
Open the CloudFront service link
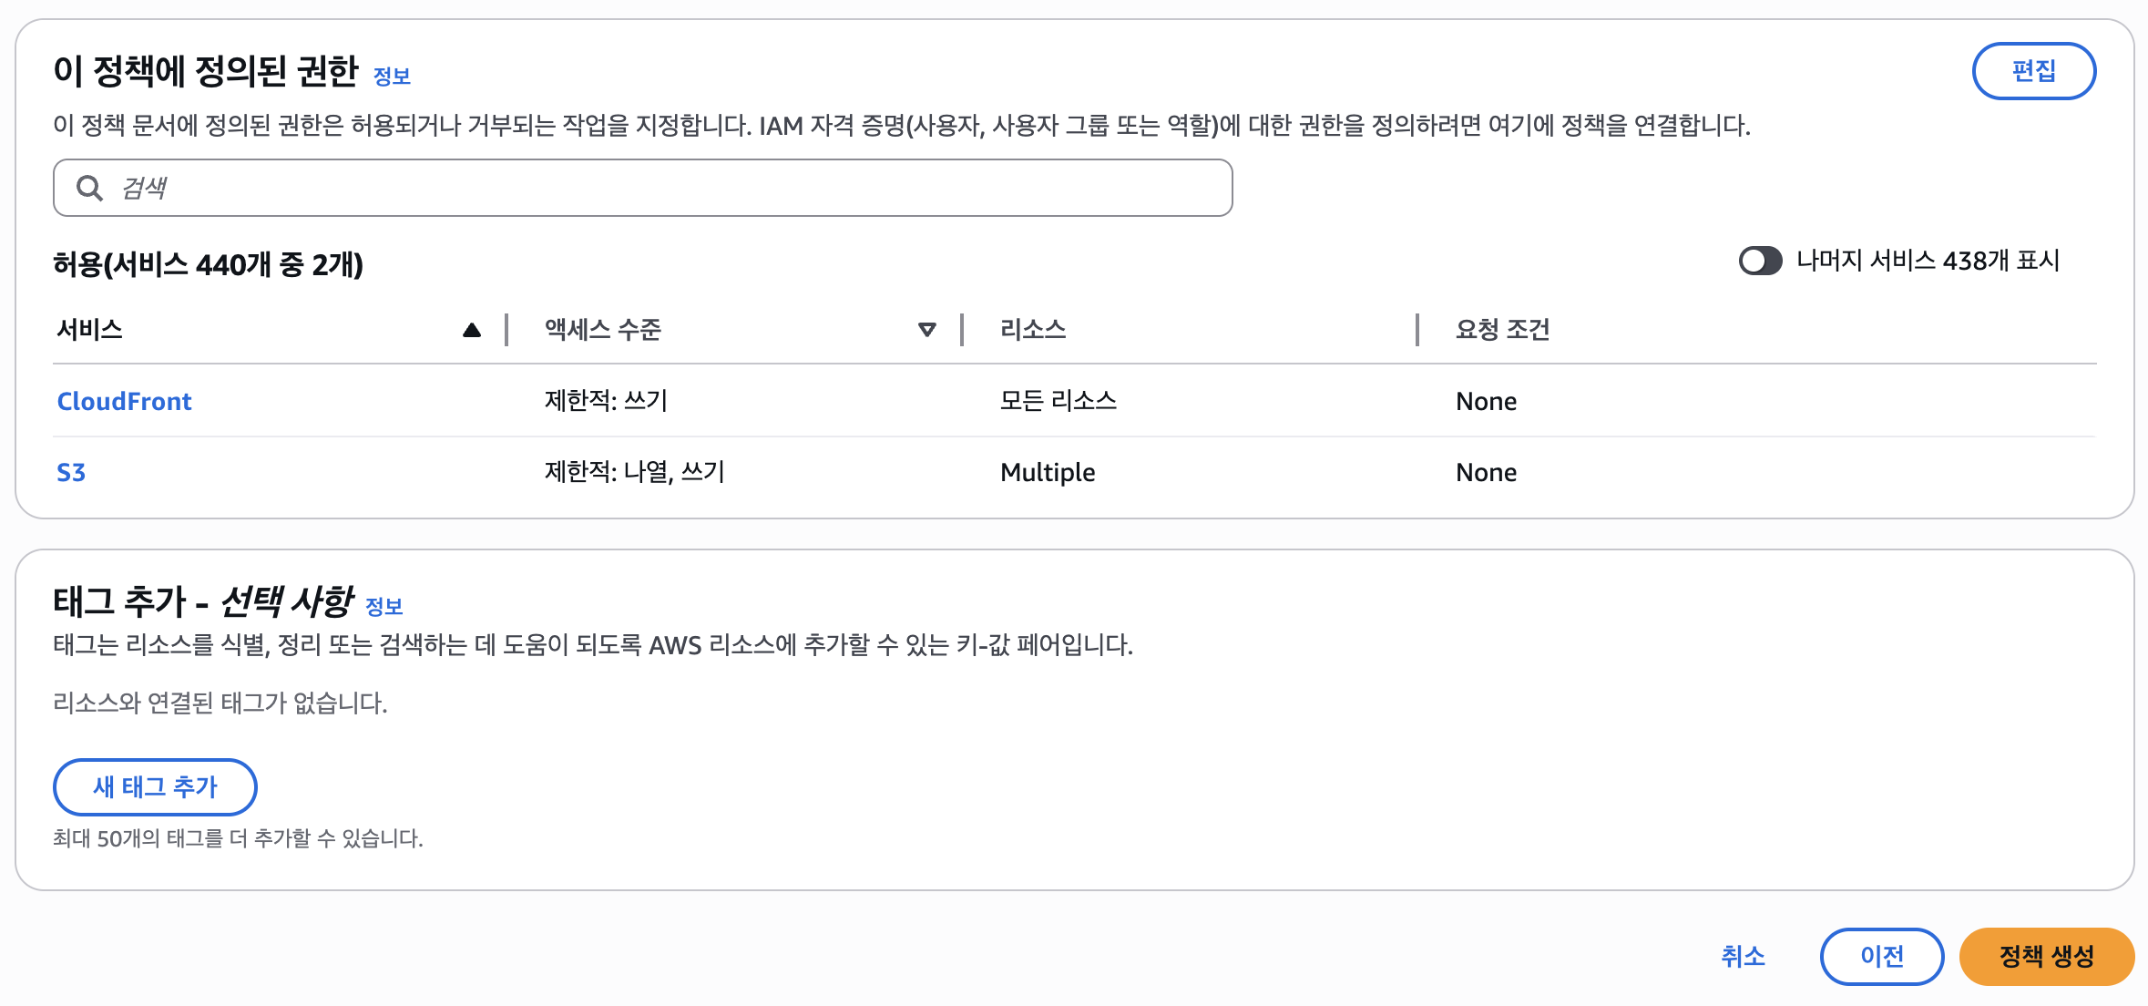(x=124, y=401)
